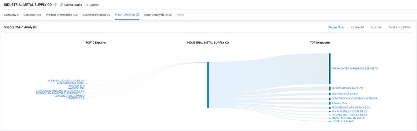Switch the chart to Quantity
The height and width of the screenshot is (131, 417).
click(376, 27)
